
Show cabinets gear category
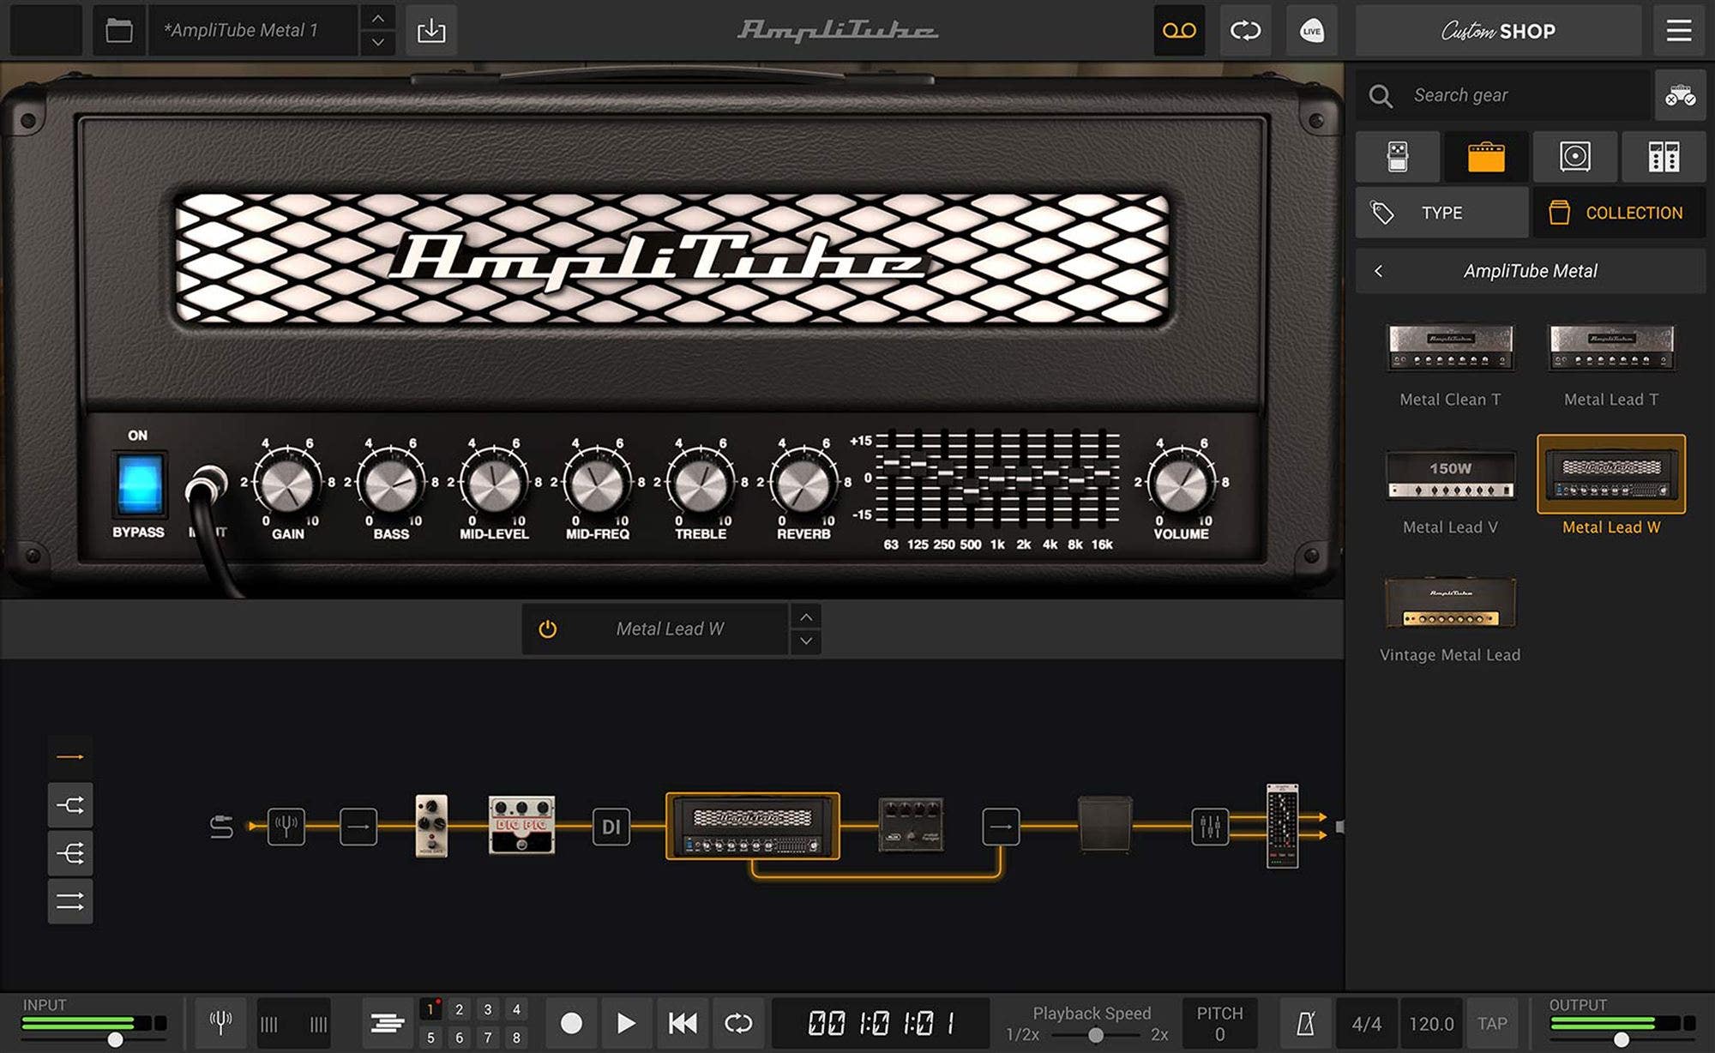(x=1575, y=157)
